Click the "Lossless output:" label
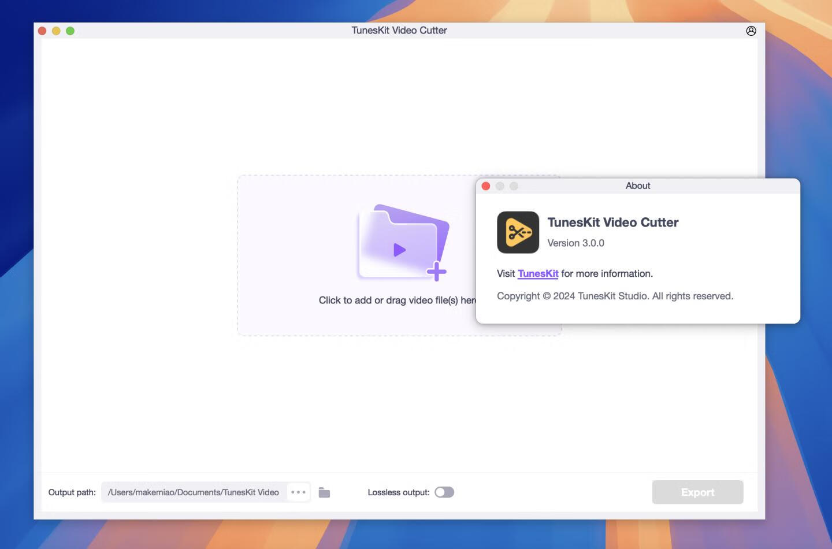This screenshot has width=832, height=549. [399, 492]
